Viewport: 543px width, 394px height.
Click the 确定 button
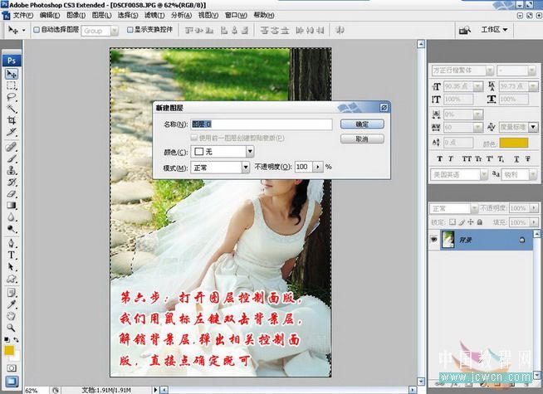point(362,124)
